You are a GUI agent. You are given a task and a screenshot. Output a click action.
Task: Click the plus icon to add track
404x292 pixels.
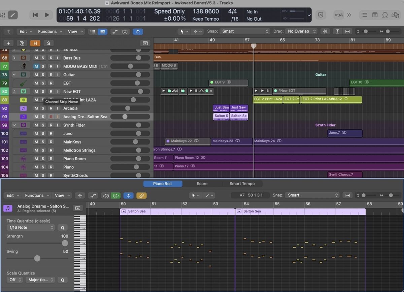pos(8,43)
